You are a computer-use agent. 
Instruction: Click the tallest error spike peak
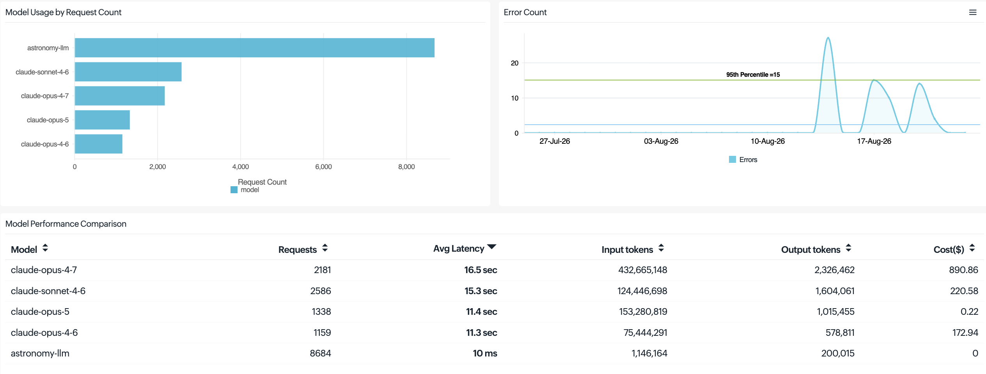[x=828, y=38]
